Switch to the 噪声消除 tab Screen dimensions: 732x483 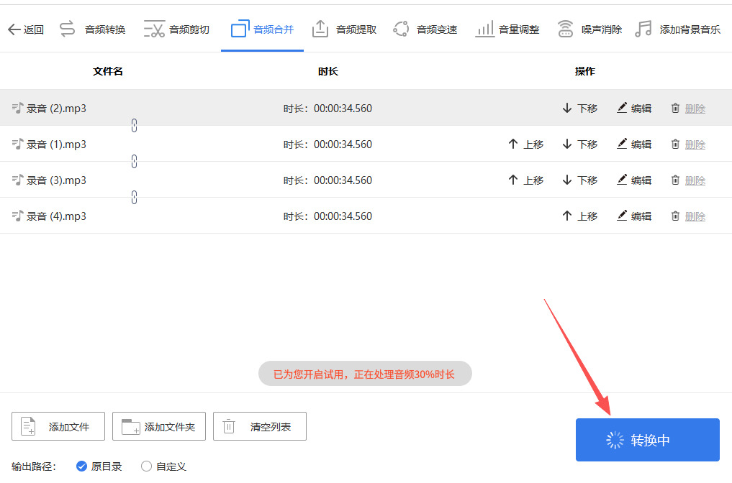(x=589, y=29)
